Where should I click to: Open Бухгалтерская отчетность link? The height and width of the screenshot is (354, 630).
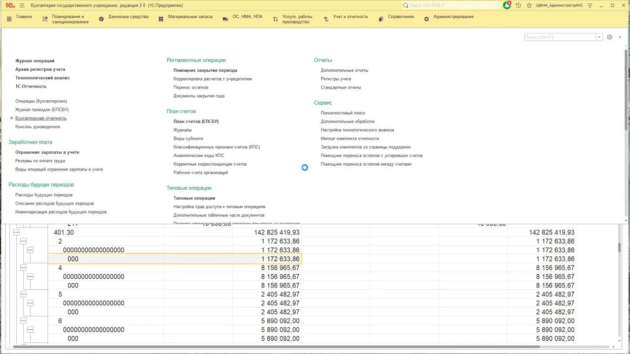41,118
